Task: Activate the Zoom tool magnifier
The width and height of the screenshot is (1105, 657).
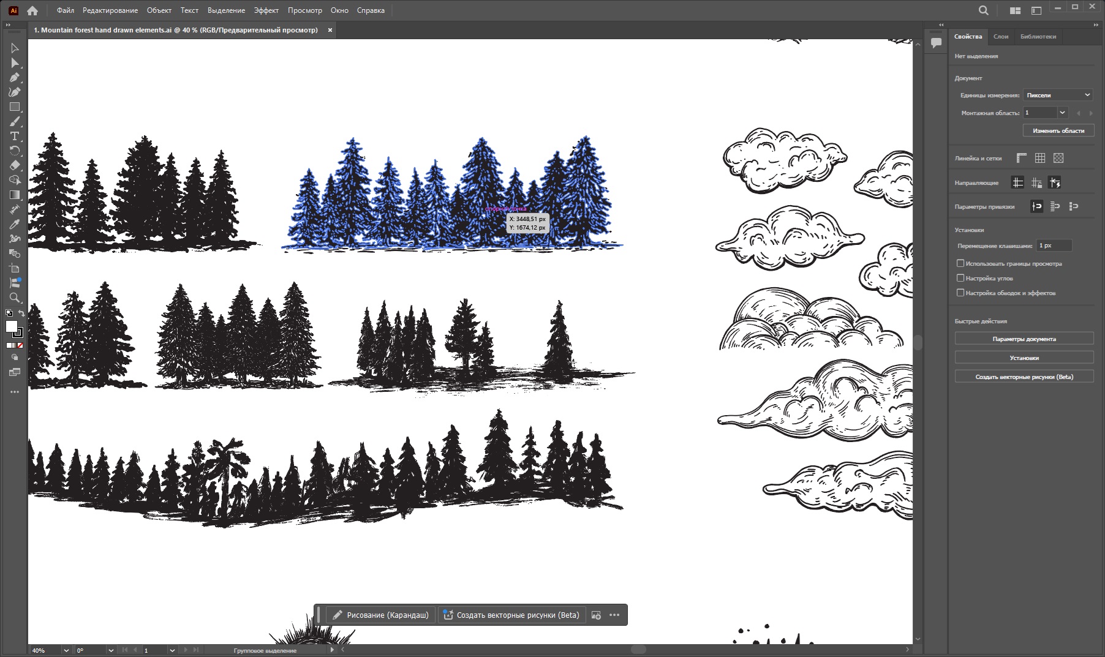Action: click(x=15, y=298)
